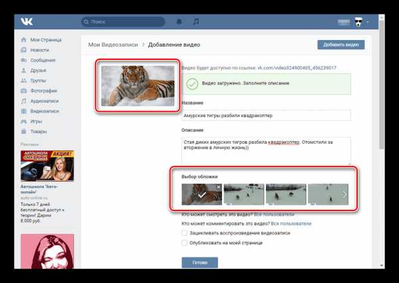The height and width of the screenshot is (283, 399).
Task: Click the scrollbar down arrow
Action: pyautogui.click(x=382, y=266)
